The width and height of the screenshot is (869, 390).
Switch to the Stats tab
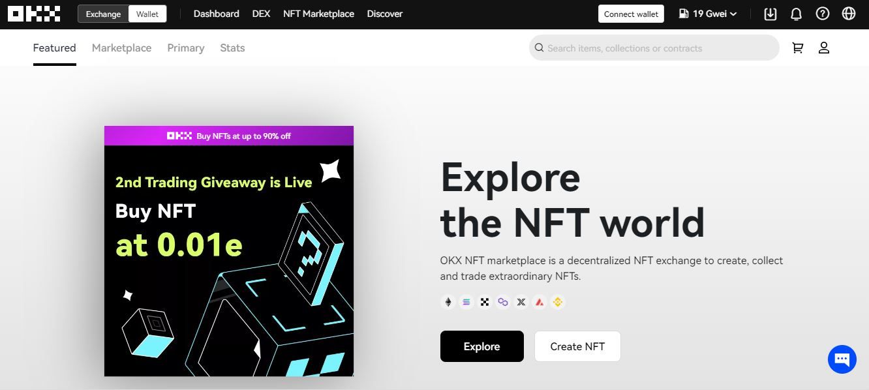coord(232,48)
